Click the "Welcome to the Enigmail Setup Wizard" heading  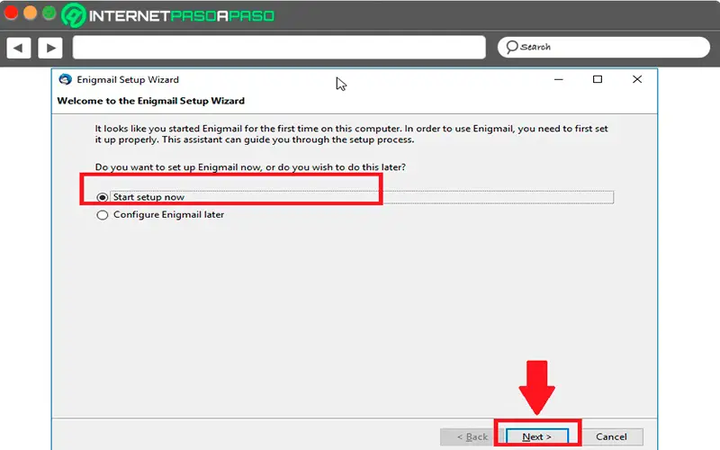pos(151,101)
